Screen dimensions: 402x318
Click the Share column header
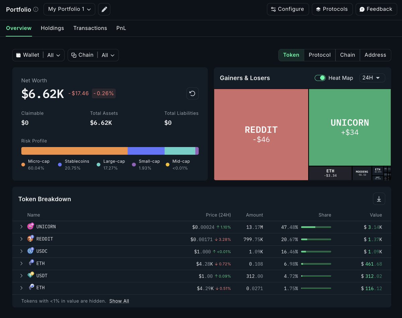tap(325, 215)
